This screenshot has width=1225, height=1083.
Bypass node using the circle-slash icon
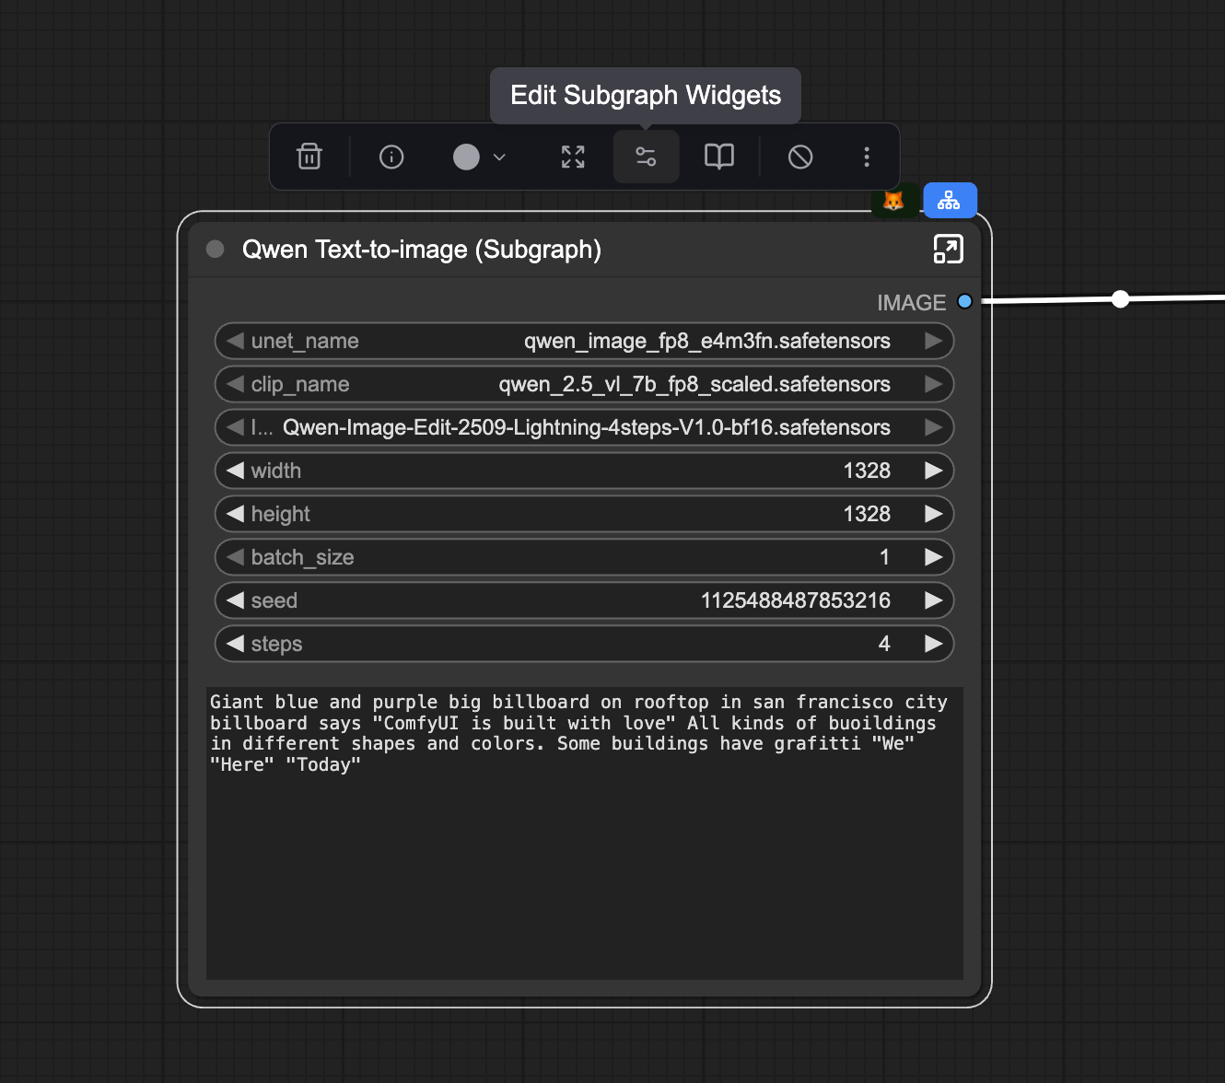(x=800, y=157)
